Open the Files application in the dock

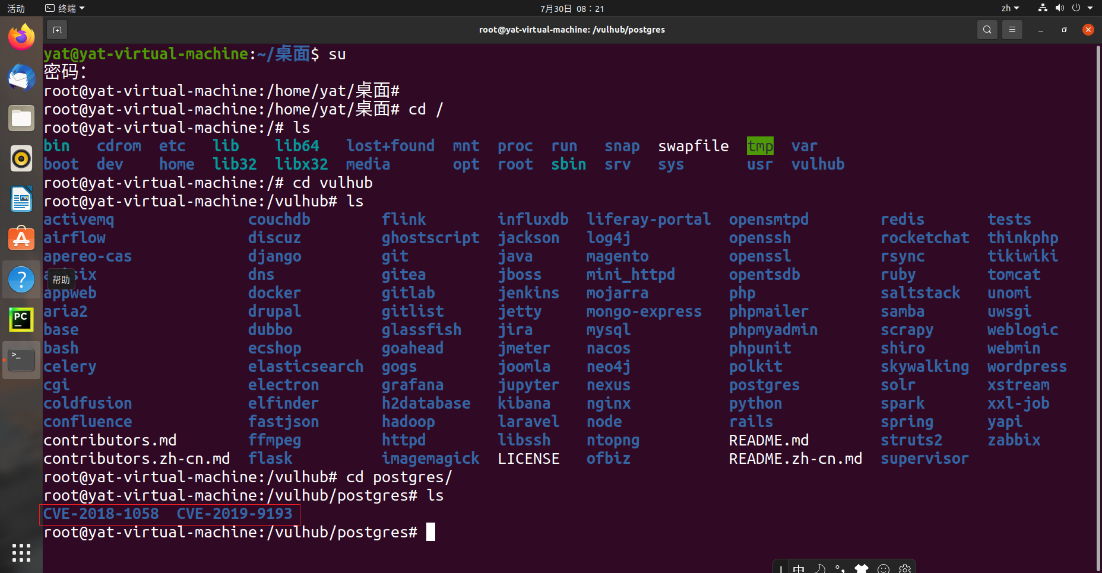[21, 118]
